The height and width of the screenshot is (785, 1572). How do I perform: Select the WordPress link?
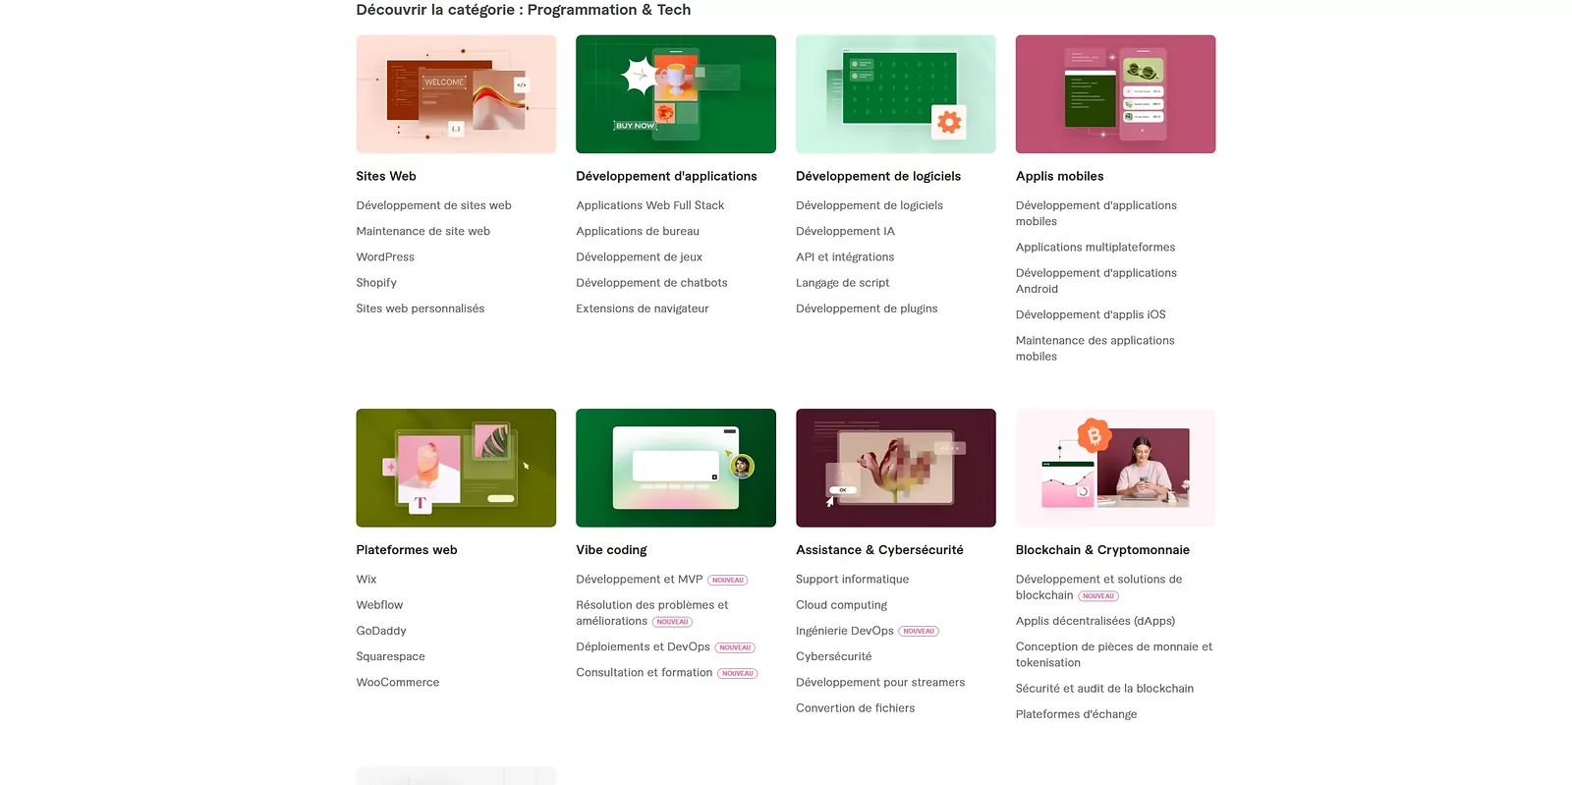click(x=385, y=256)
